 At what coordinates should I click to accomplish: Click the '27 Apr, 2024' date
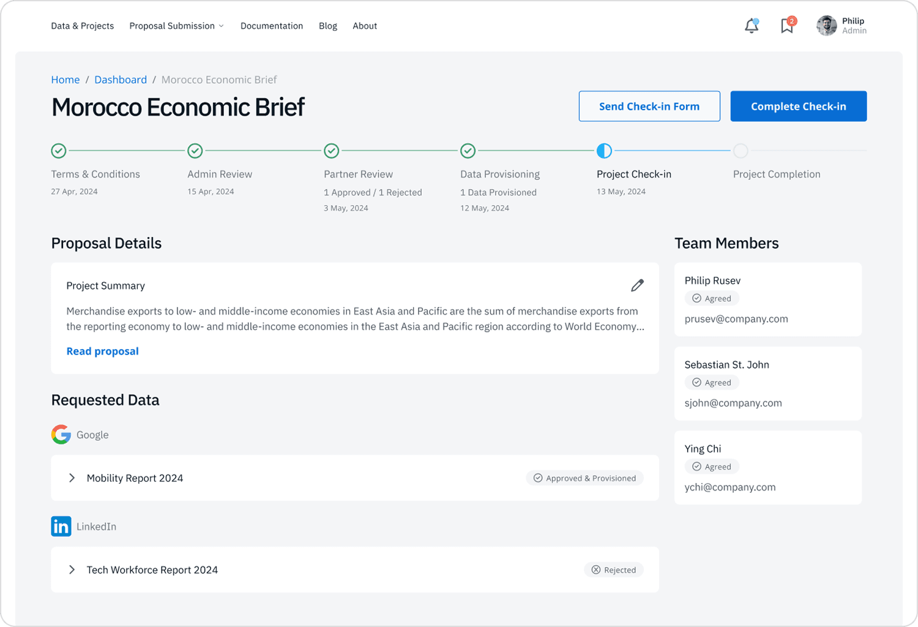click(x=74, y=192)
